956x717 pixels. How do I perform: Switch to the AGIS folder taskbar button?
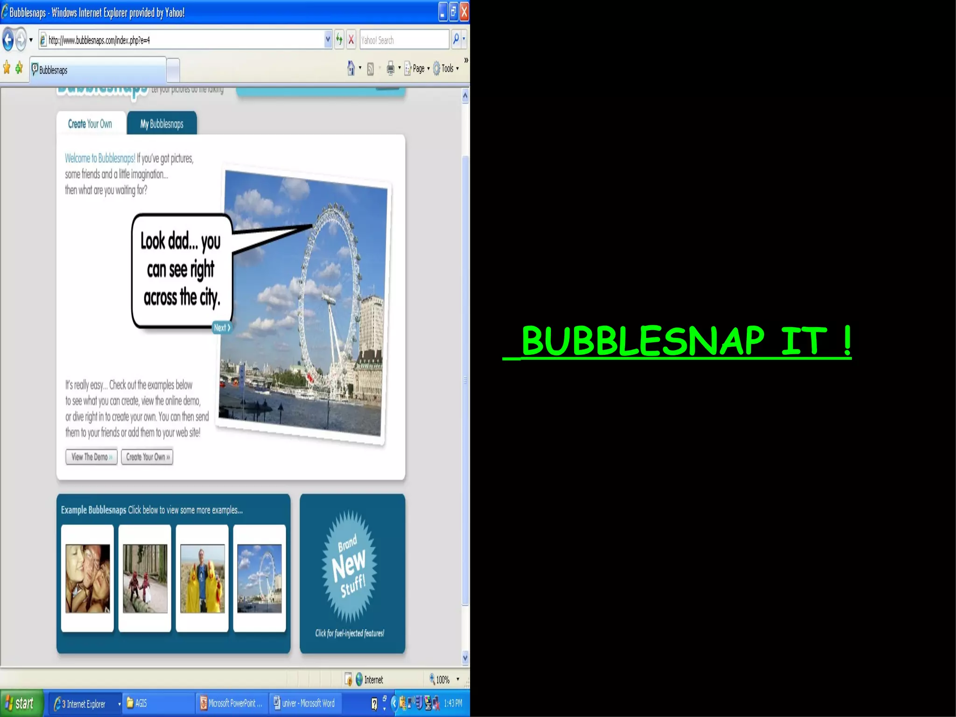(159, 703)
